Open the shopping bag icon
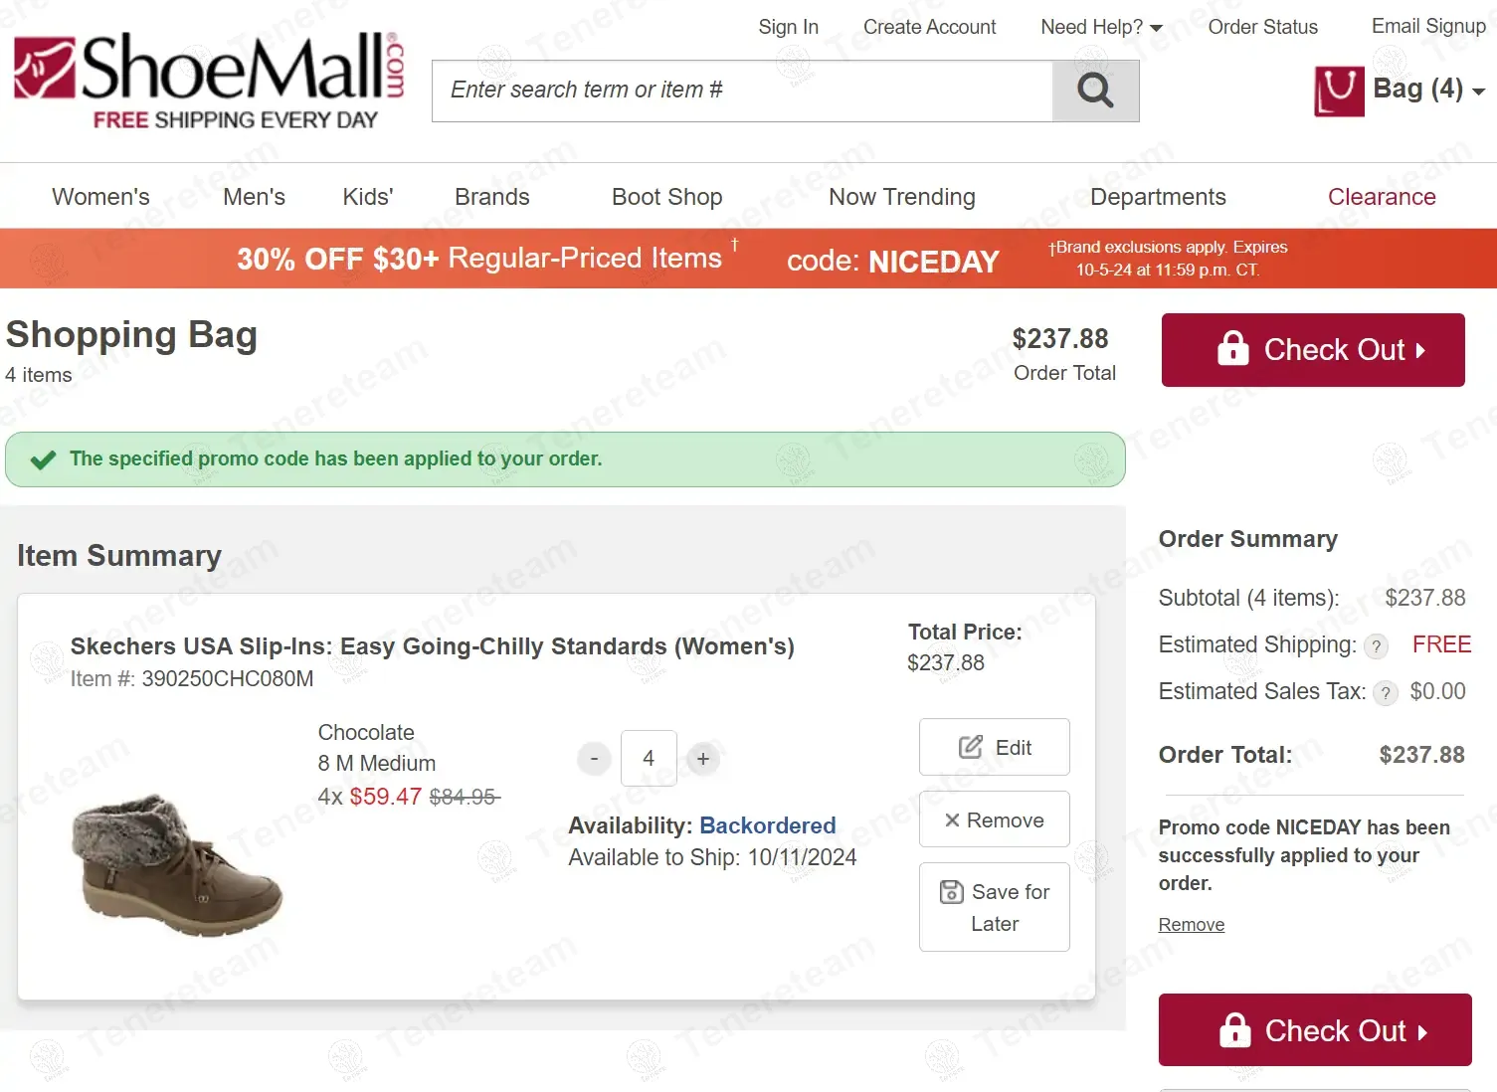This screenshot has height=1092, width=1497. [1339, 91]
